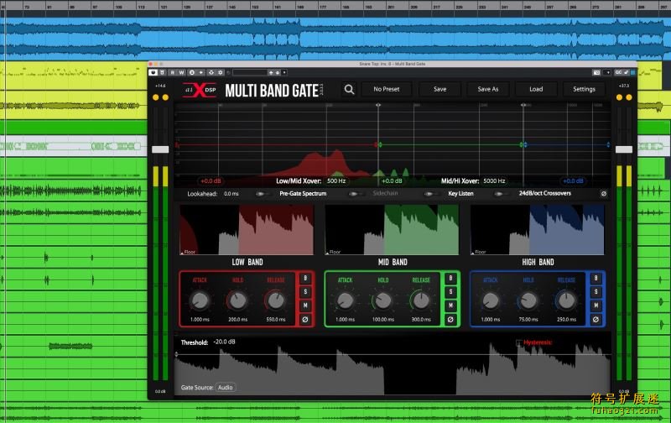Click the Low Band Attack knob

[200, 300]
